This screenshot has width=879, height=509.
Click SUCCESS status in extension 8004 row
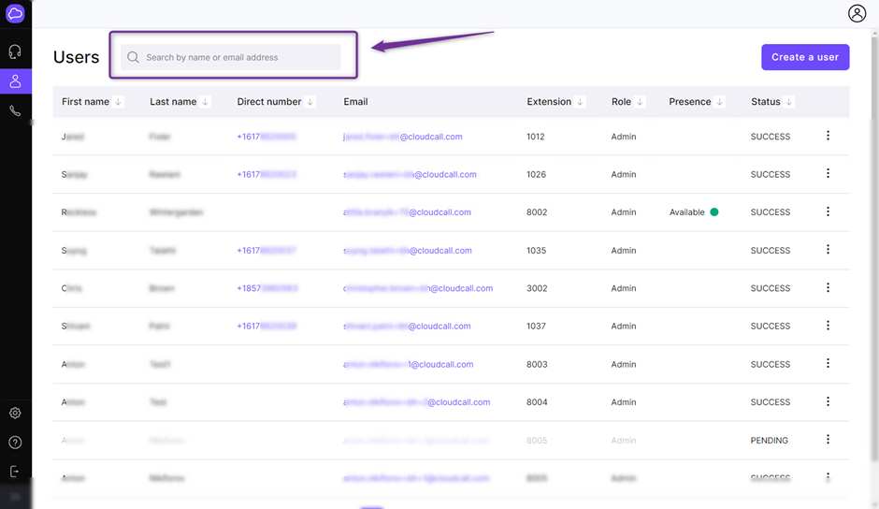771,402
